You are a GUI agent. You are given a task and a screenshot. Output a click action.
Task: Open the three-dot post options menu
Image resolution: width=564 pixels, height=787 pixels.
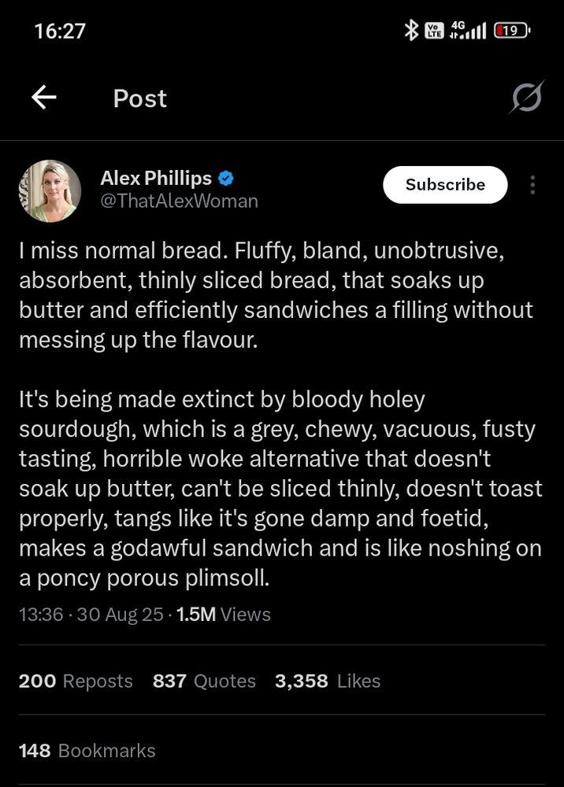(x=533, y=185)
